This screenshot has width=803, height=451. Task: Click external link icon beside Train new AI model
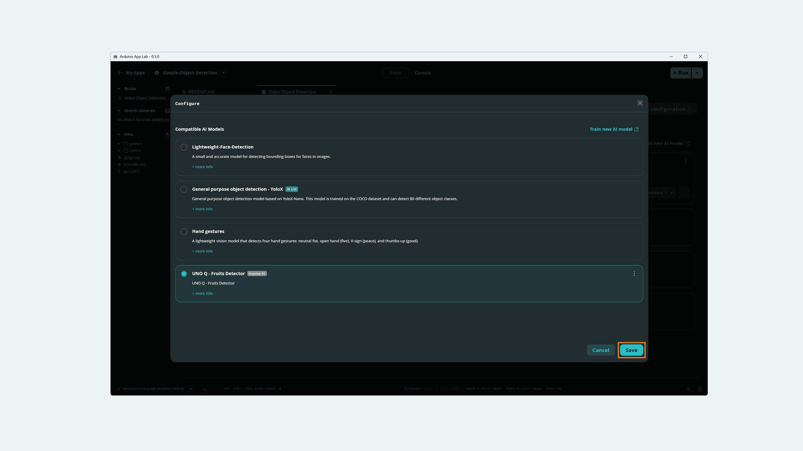[x=636, y=129]
